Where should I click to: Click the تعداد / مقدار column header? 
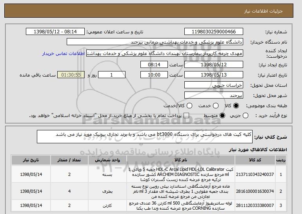pos(69,160)
